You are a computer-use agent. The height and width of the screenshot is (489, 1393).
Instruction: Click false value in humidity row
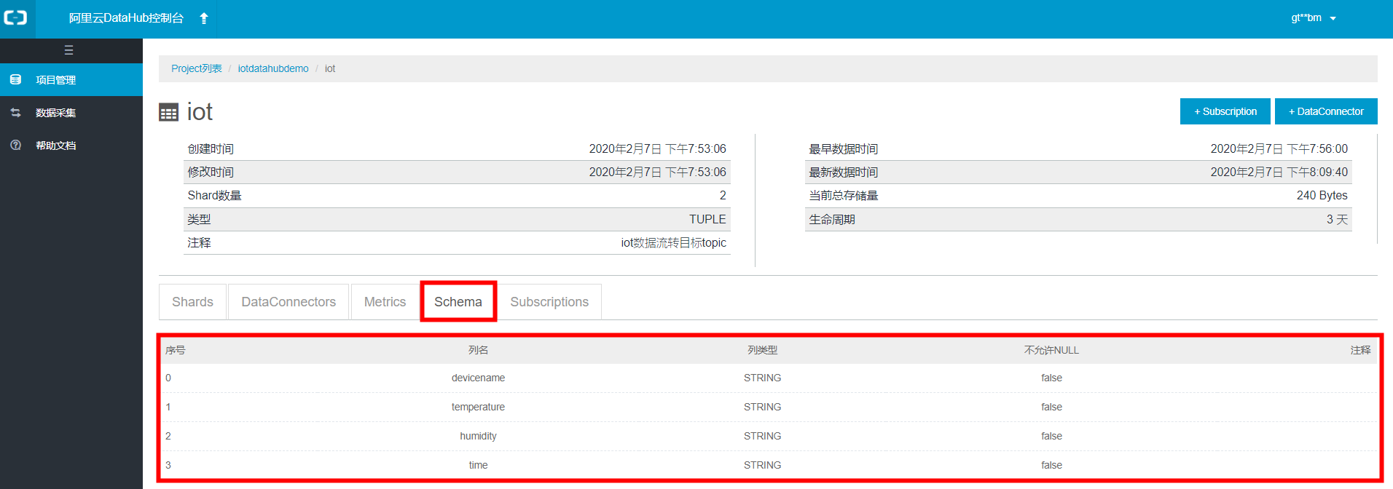coord(1051,436)
